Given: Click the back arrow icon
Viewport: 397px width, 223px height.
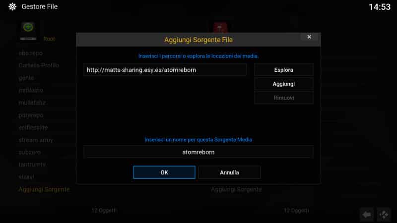Looking at the screenshot, I should coord(367,215).
